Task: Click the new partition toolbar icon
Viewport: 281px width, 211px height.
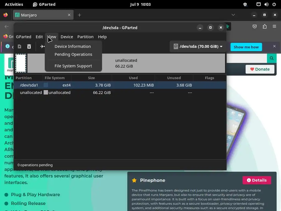Action: coord(19,47)
